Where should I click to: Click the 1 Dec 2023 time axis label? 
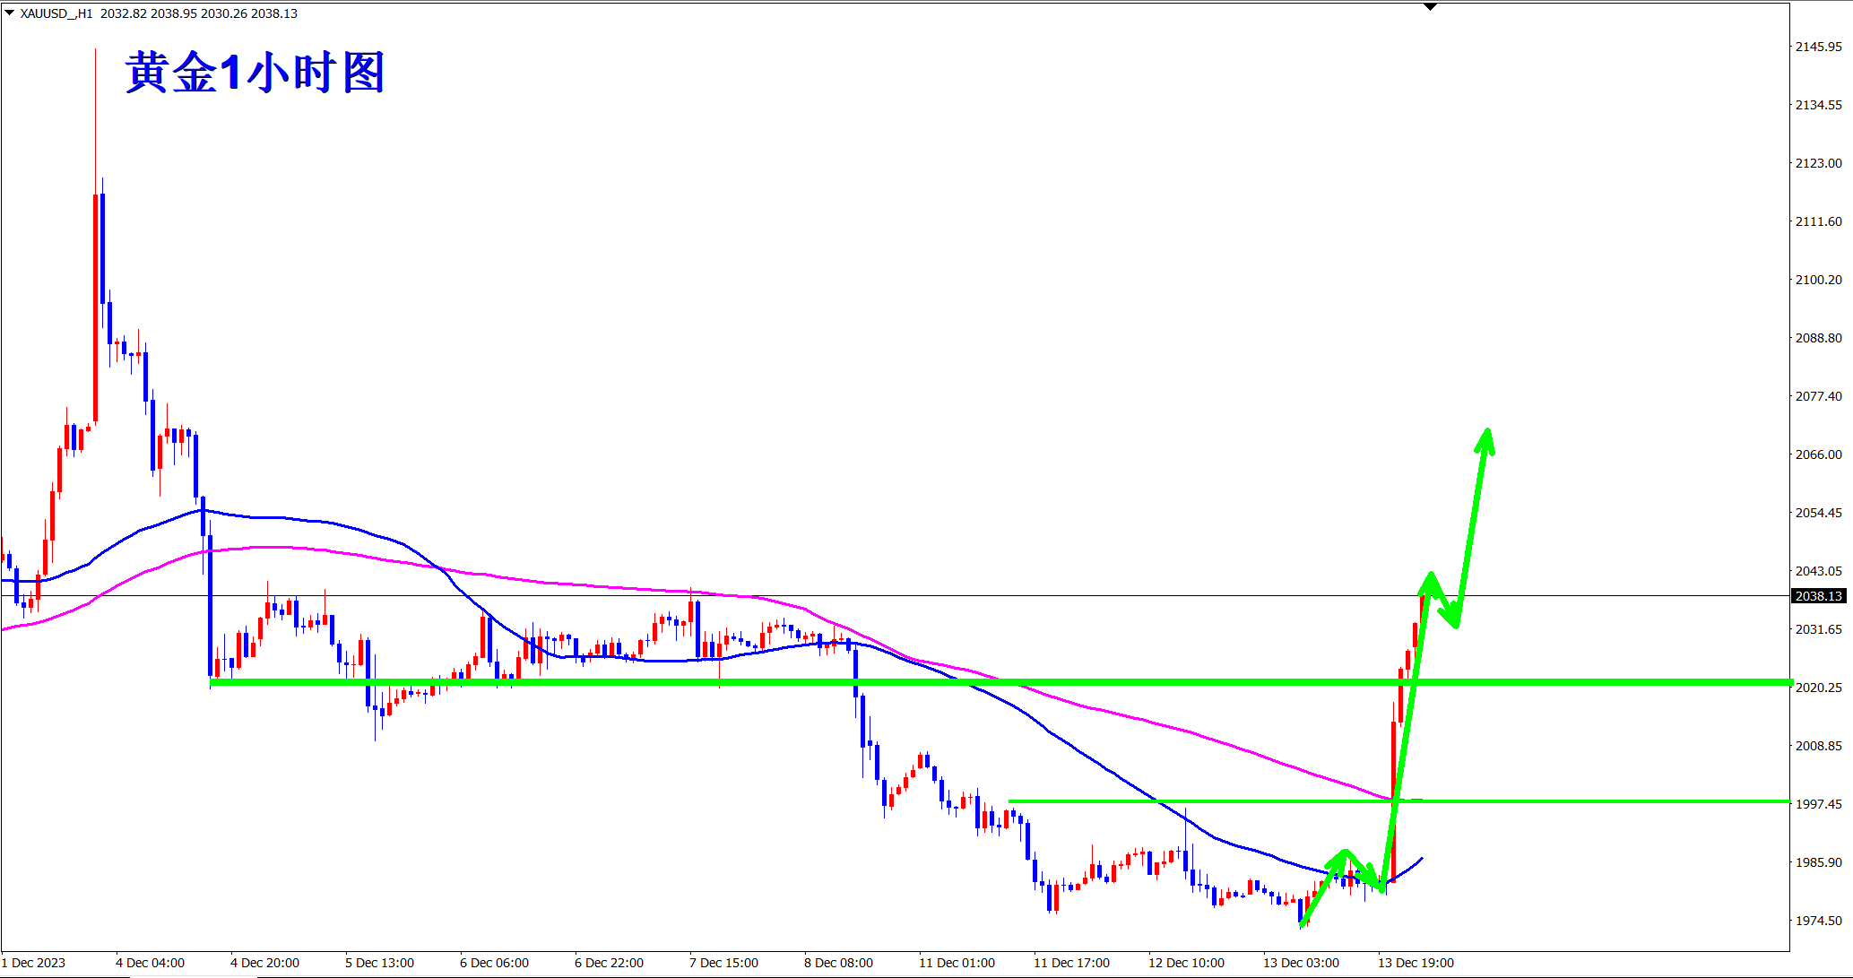pyautogui.click(x=34, y=963)
